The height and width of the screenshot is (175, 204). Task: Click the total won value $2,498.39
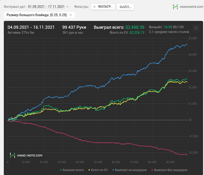coord(135,27)
